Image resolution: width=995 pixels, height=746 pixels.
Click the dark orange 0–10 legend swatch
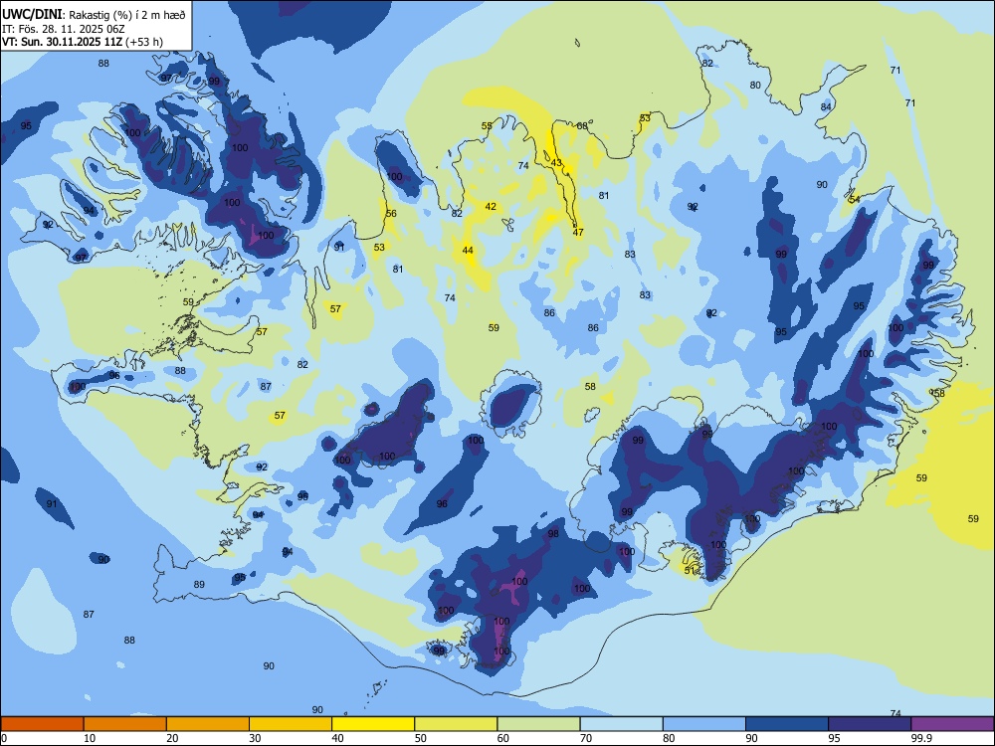click(42, 724)
